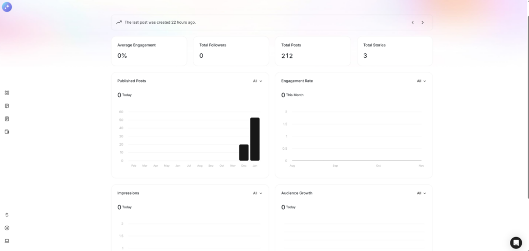The width and height of the screenshot is (529, 251).
Task: Go to the previous notification with the left chevron
Action: [412, 23]
